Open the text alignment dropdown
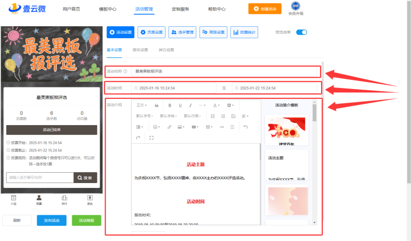Screen dimensions: 411x241 (x=245, y=116)
